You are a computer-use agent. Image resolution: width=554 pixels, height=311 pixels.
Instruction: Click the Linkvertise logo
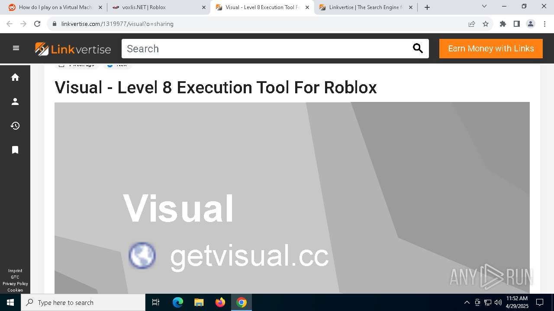pos(73,49)
